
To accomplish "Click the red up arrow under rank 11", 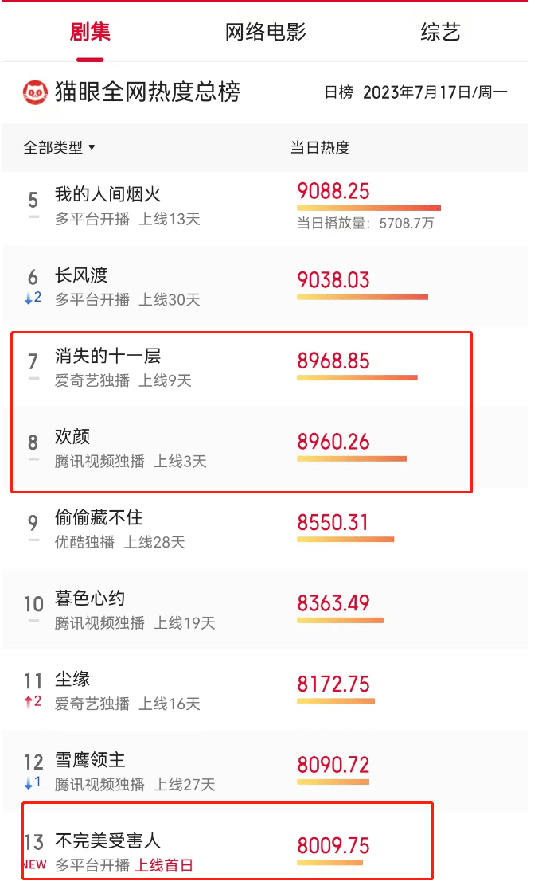I will [x=28, y=702].
